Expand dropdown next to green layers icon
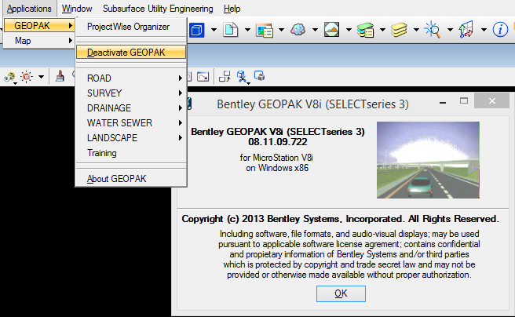The height and width of the screenshot is (317, 515). pos(382,30)
